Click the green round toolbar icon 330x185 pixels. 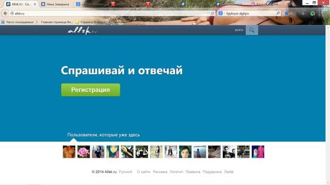[x=312, y=13]
